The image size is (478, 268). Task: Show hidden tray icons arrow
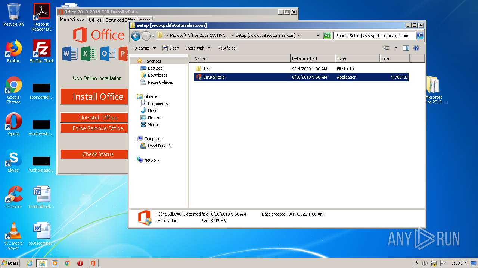(416, 263)
